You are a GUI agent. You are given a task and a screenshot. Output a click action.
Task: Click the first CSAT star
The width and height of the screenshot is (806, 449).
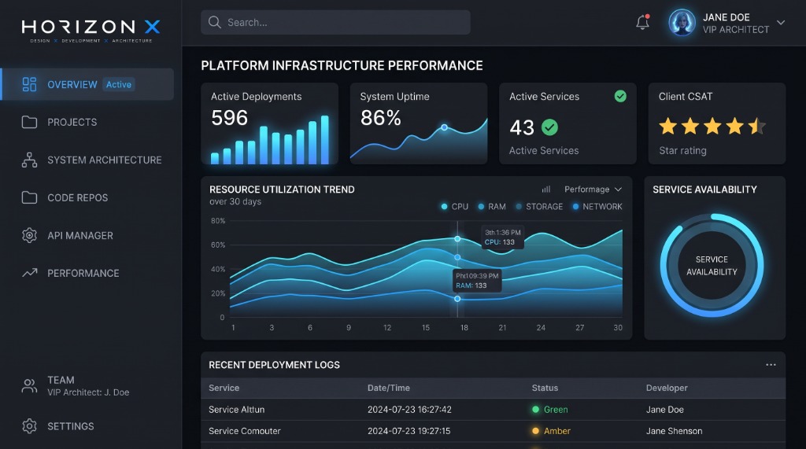pyautogui.click(x=667, y=126)
